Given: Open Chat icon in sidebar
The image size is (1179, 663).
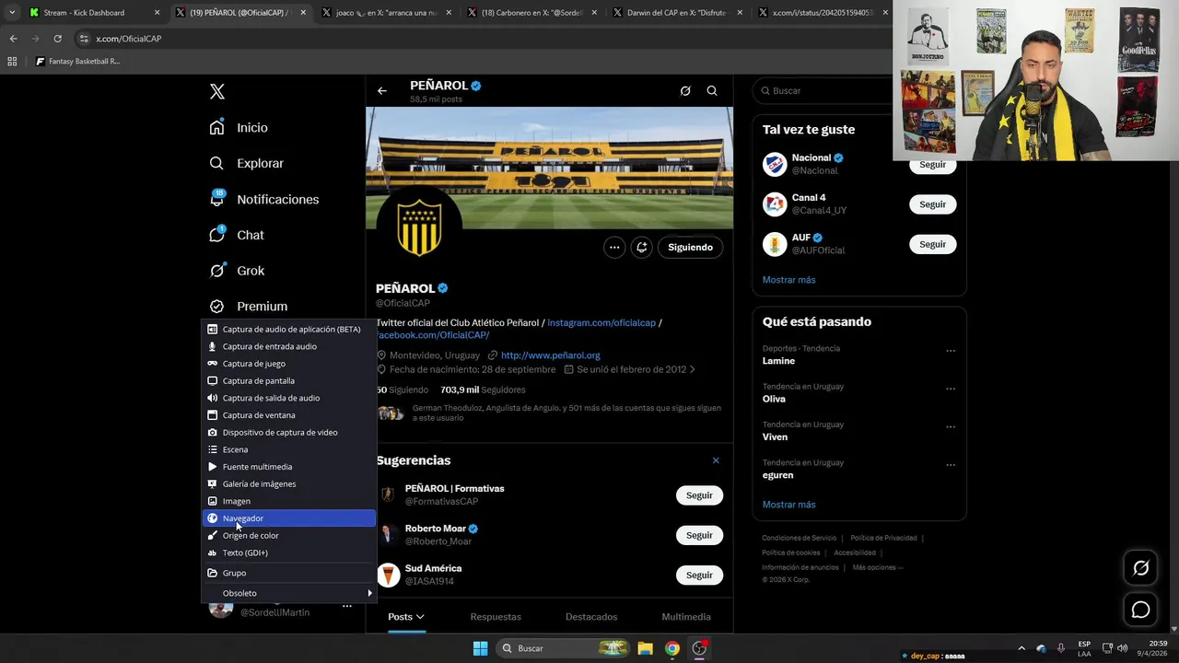Looking at the screenshot, I should pos(216,235).
